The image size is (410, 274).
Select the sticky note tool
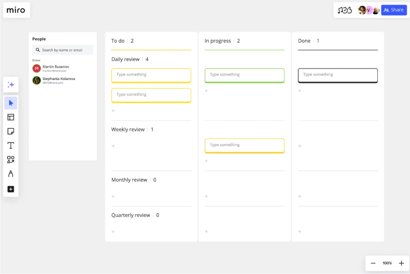tap(11, 131)
